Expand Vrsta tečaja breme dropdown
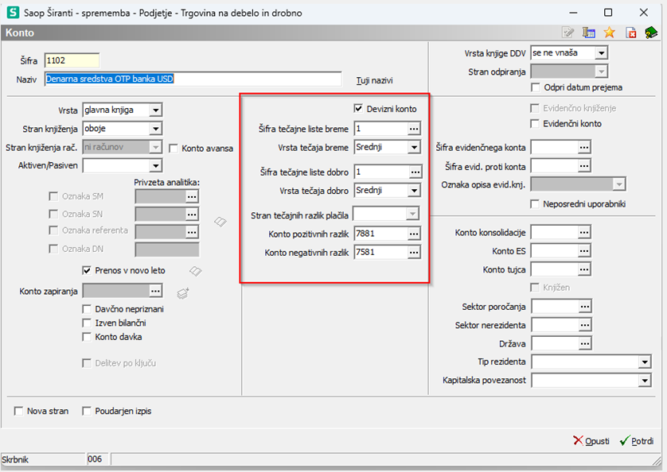 (x=414, y=148)
